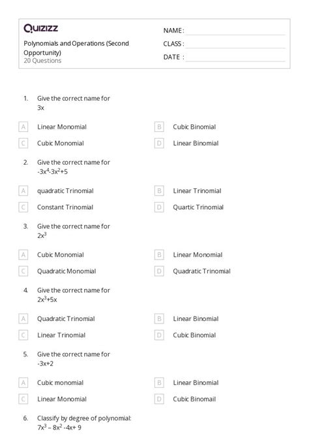Click the CLASS blank line field

236,44
